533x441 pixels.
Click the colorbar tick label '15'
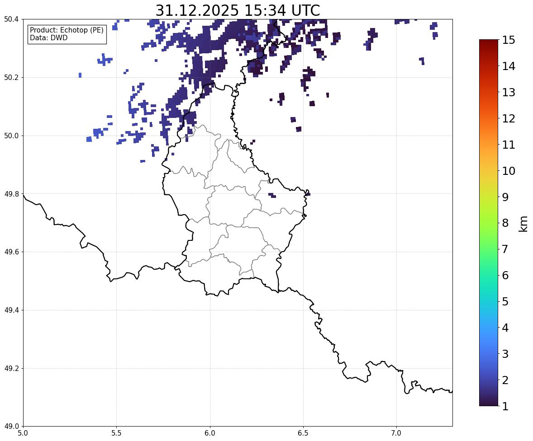point(509,40)
